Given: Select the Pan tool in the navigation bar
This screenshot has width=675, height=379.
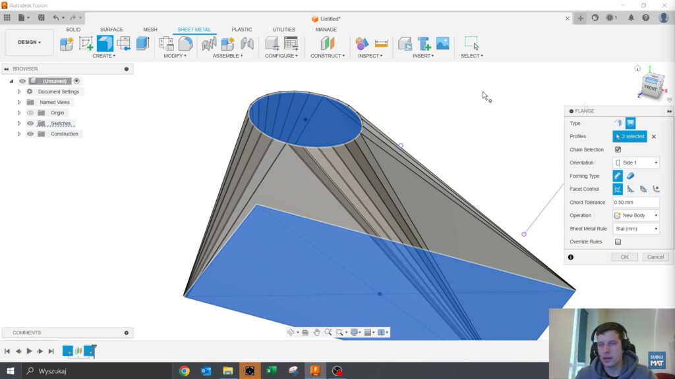Looking at the screenshot, I should point(316,332).
